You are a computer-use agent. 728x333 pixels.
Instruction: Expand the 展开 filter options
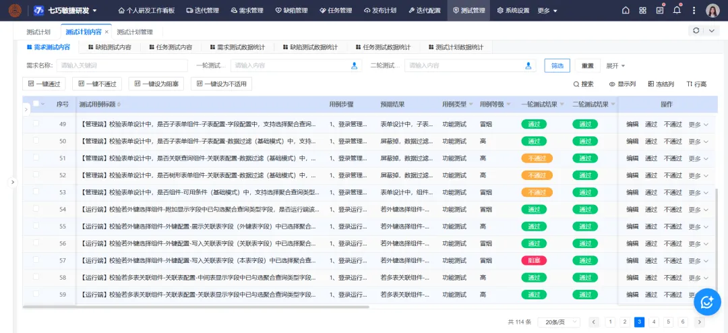[615, 65]
